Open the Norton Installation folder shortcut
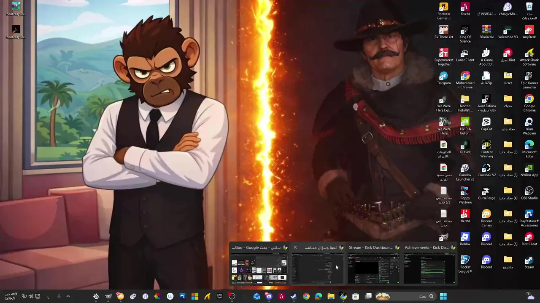Screen dimensions: 540x303 click(465, 104)
